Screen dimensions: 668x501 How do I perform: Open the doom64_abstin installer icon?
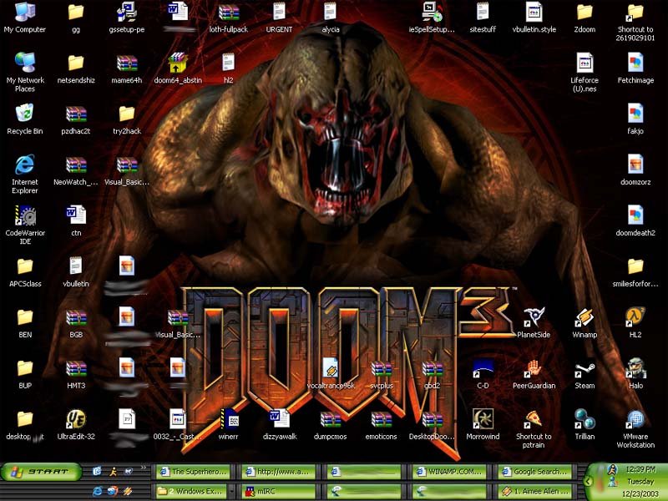178,68
